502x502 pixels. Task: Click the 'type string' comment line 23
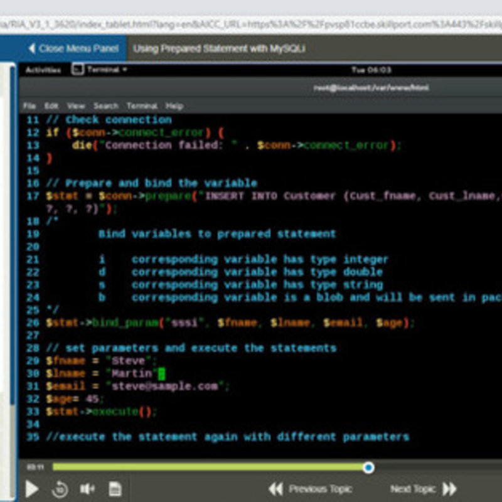pos(241,285)
